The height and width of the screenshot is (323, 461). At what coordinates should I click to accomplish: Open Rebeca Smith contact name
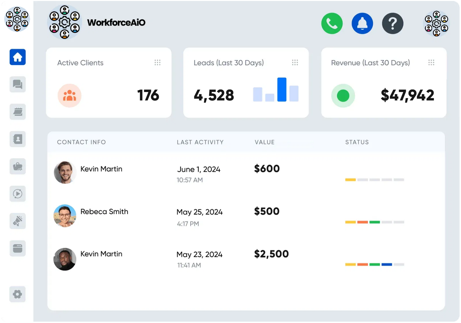pos(104,212)
